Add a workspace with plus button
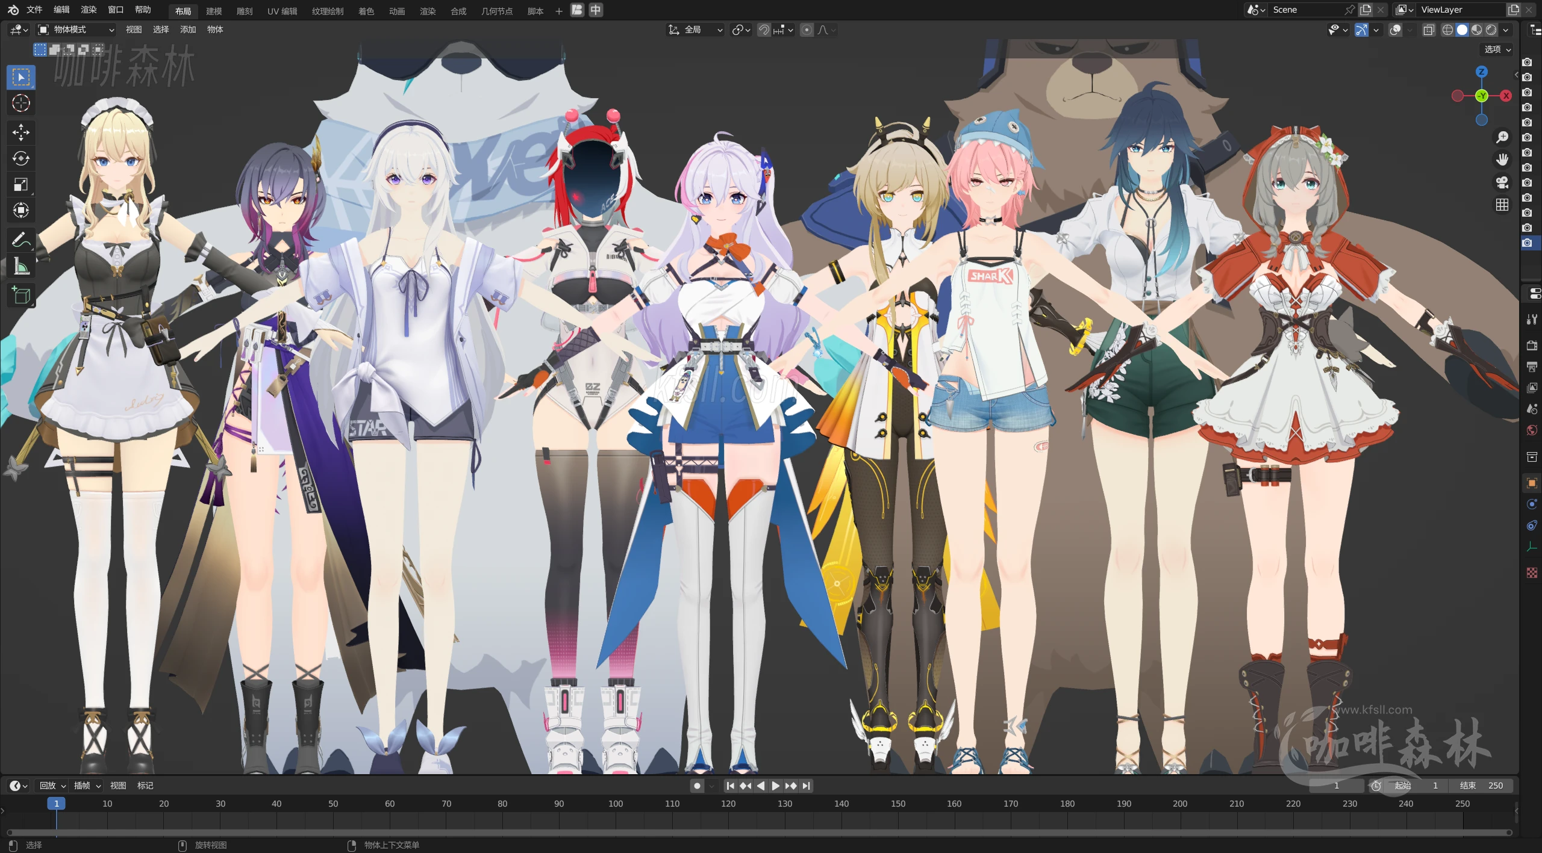Image resolution: width=1542 pixels, height=853 pixels. coord(558,11)
